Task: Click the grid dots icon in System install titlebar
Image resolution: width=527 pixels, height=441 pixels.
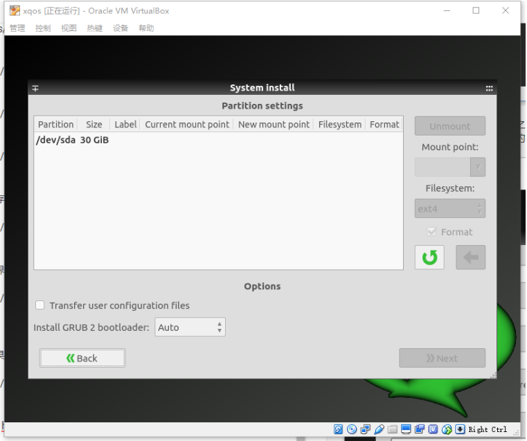Action: pos(489,89)
